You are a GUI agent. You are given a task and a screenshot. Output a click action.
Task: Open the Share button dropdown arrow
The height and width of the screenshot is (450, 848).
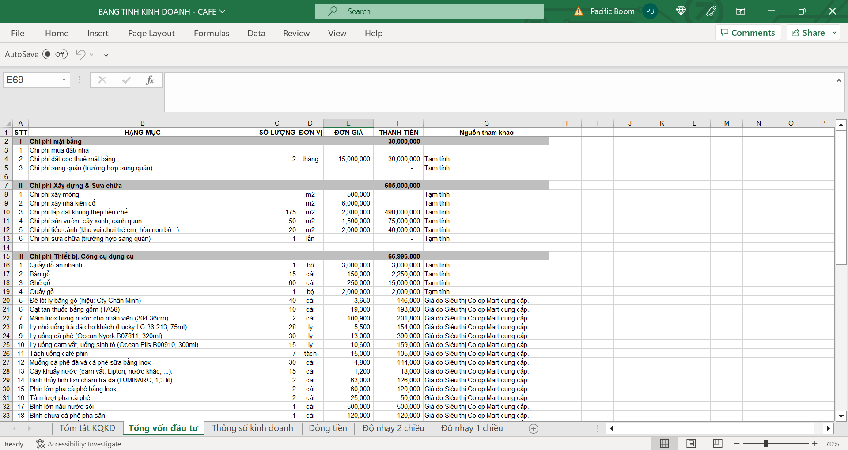[x=834, y=33]
